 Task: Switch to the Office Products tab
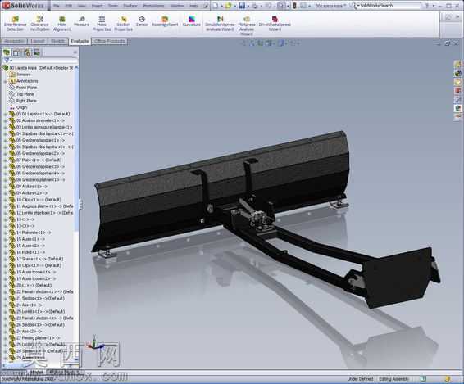110,42
